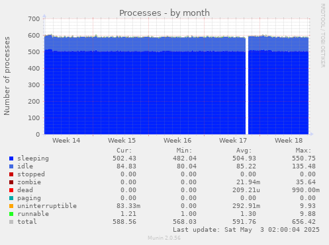Screen dimensions: 329x245
Task: Click the stopped legend color swatch
Action: [x=11, y=174]
